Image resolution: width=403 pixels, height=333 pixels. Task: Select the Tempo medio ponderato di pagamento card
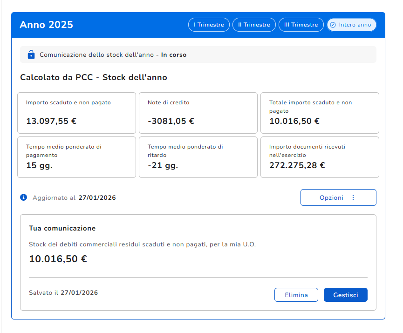point(76,157)
